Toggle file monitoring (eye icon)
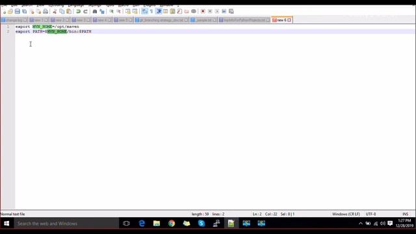 point(194,12)
